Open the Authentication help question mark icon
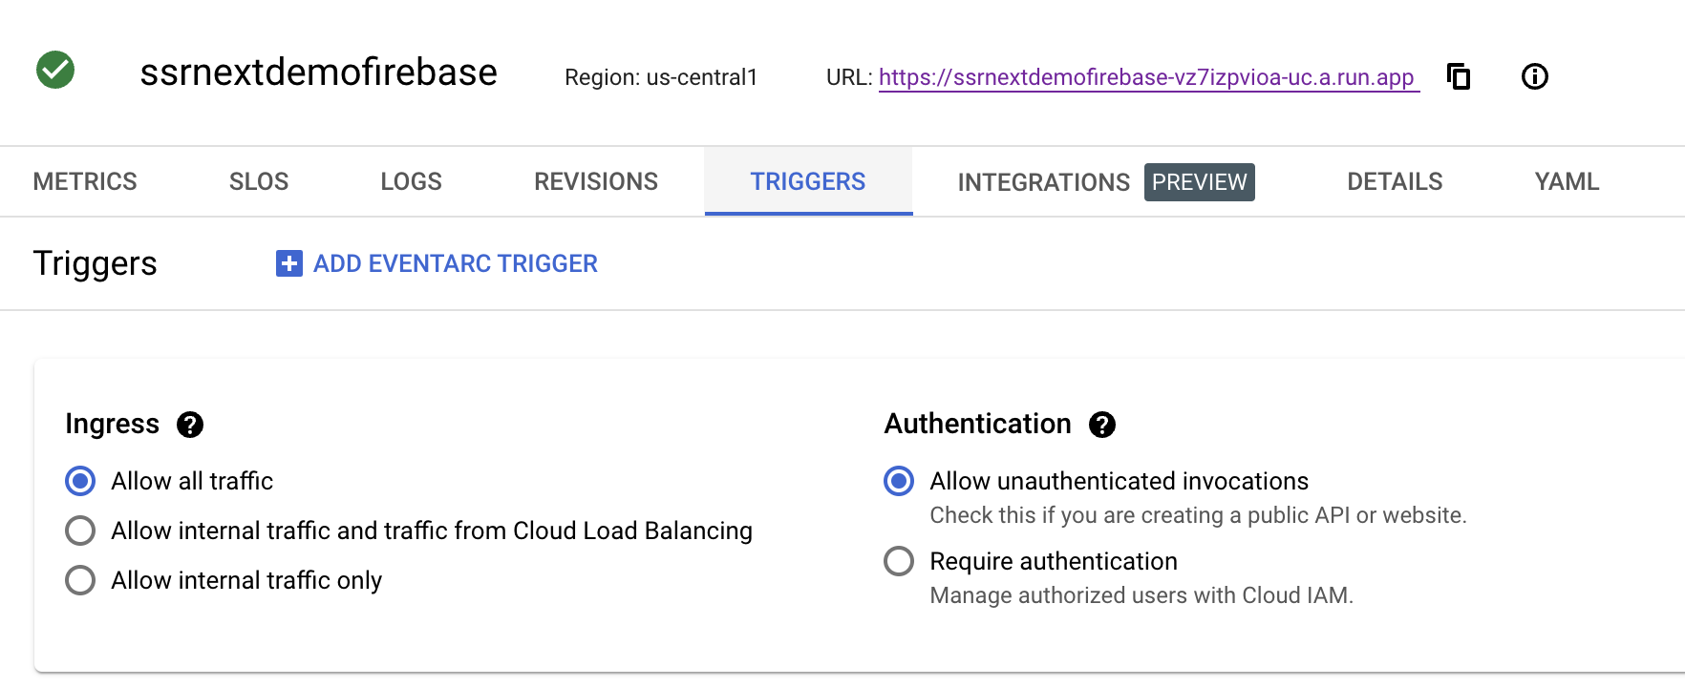 1102,425
